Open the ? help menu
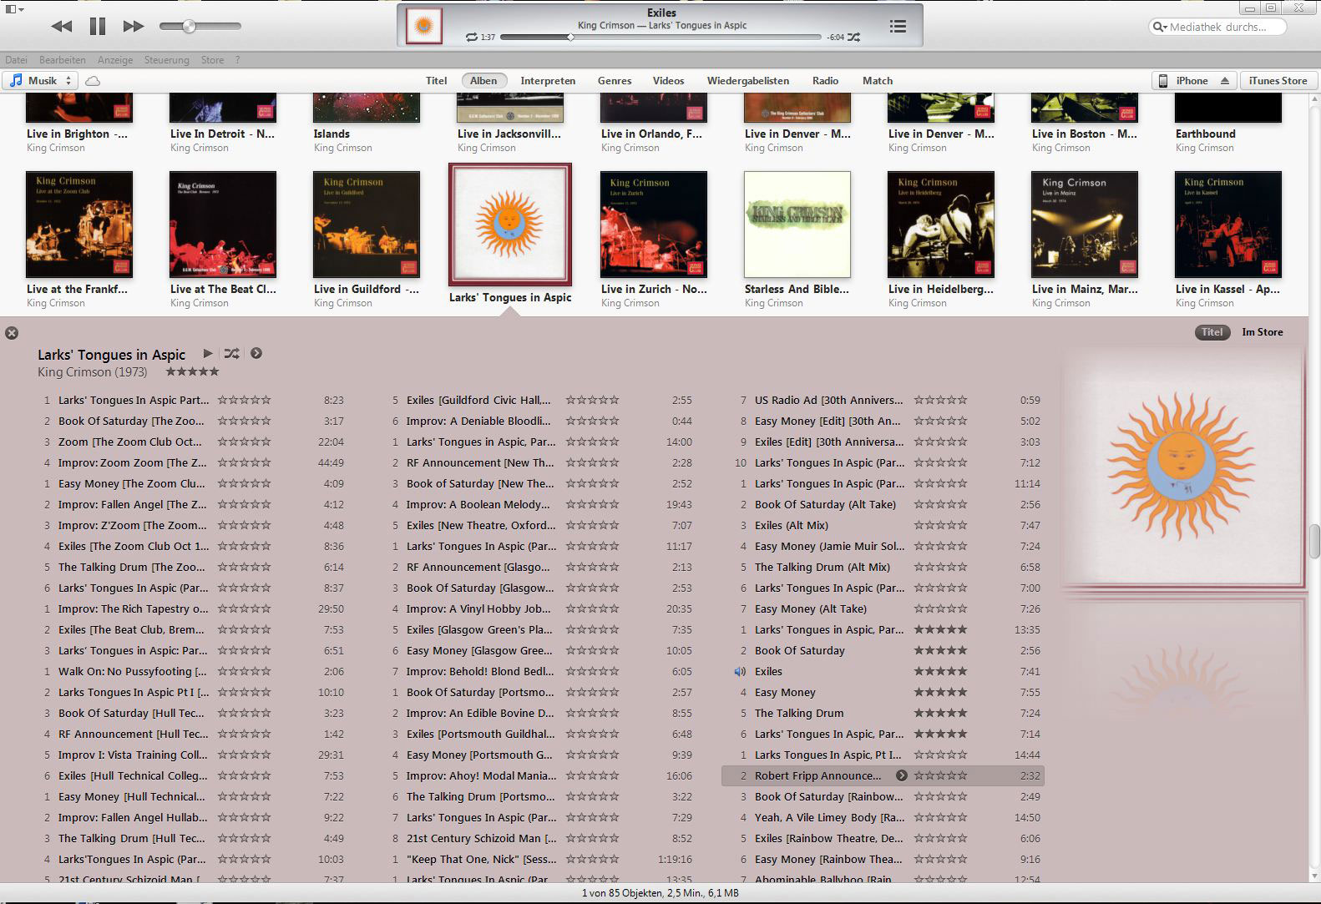The width and height of the screenshot is (1321, 904). (x=238, y=60)
